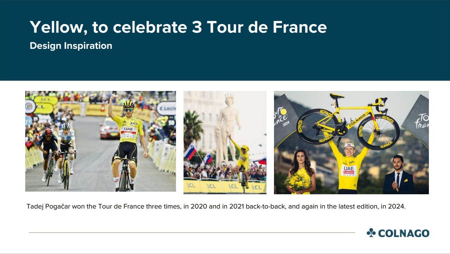Click the horizontal divider line above the footer
The height and width of the screenshot is (254, 450).
click(192, 233)
